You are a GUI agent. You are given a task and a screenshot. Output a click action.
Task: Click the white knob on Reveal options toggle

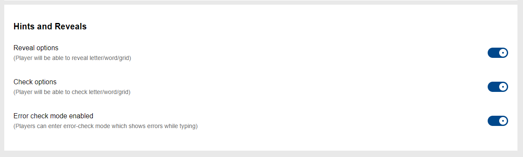pos(503,53)
